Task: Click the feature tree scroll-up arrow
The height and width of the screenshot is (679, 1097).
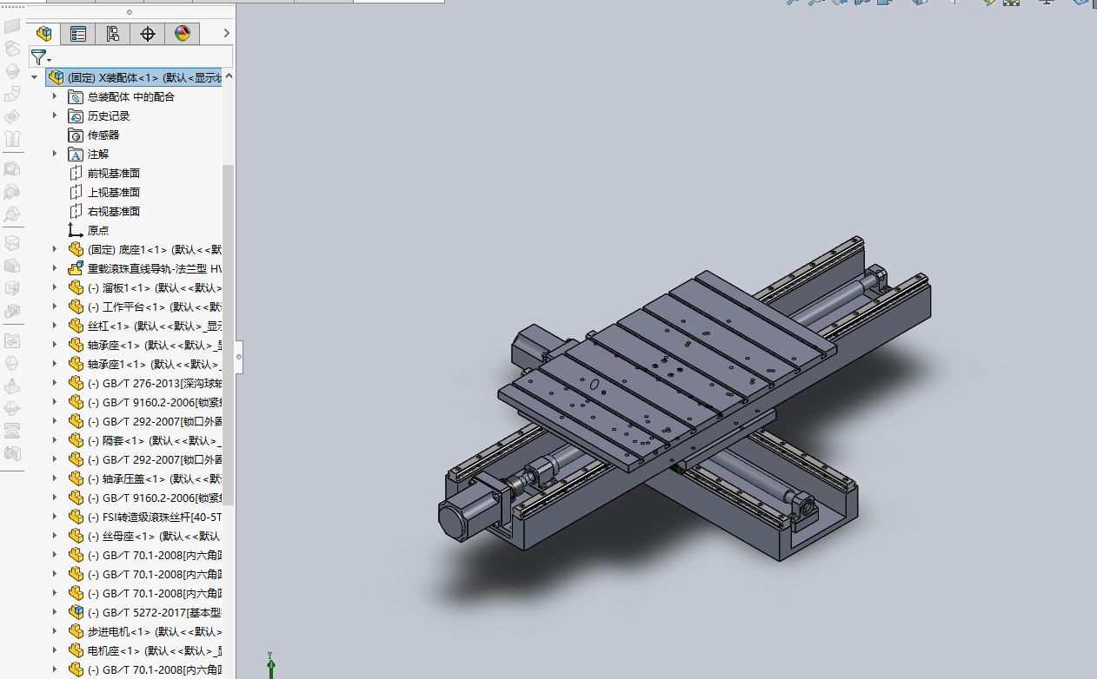Action: point(229,77)
